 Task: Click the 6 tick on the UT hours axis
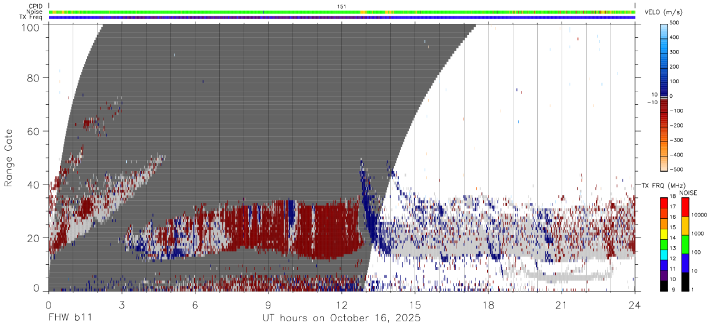point(195,304)
